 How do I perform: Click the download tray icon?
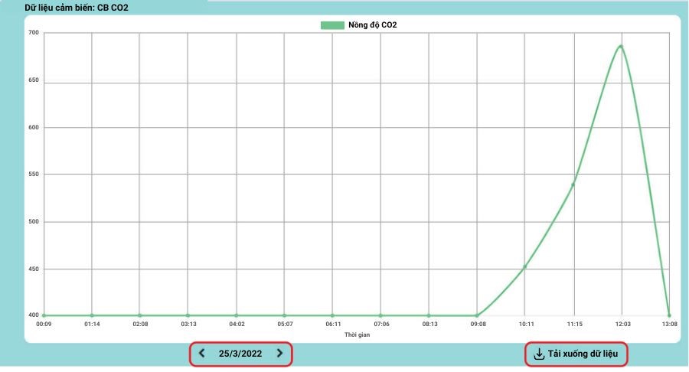pos(539,354)
